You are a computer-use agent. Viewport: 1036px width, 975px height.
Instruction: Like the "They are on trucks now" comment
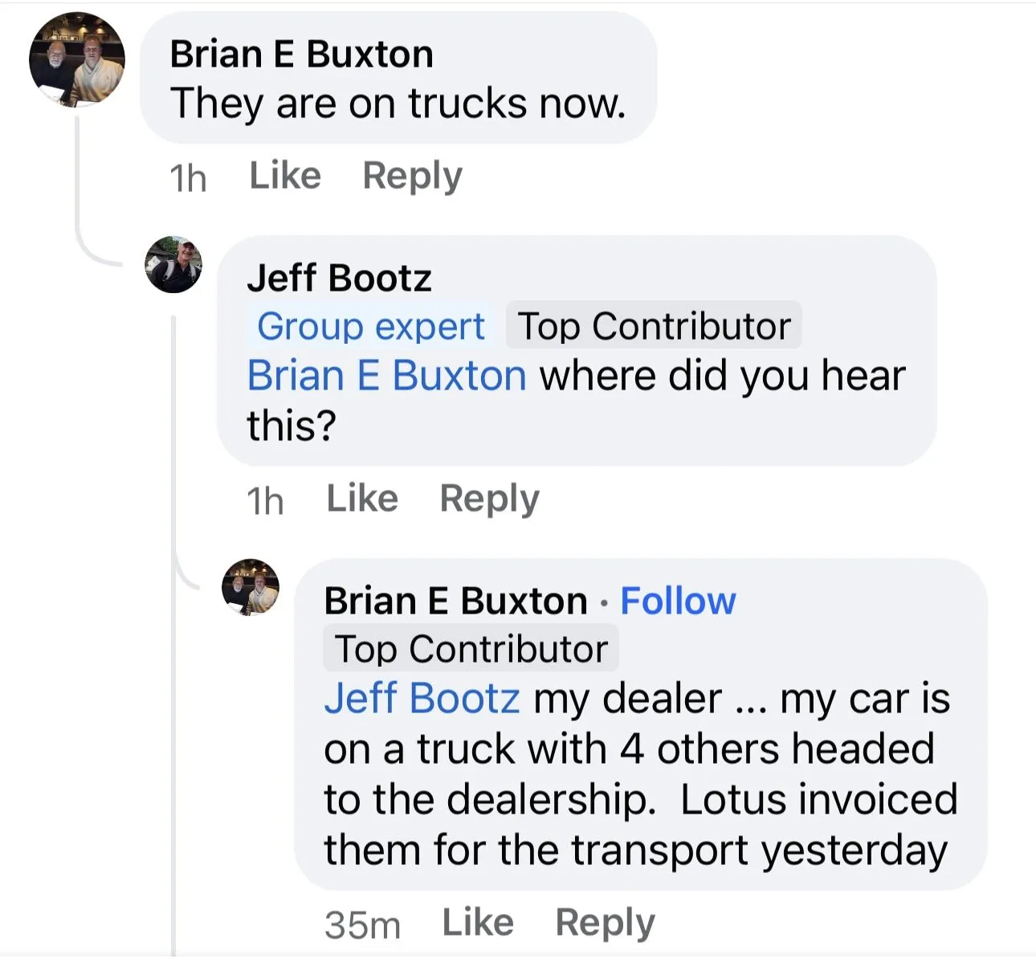click(x=285, y=176)
